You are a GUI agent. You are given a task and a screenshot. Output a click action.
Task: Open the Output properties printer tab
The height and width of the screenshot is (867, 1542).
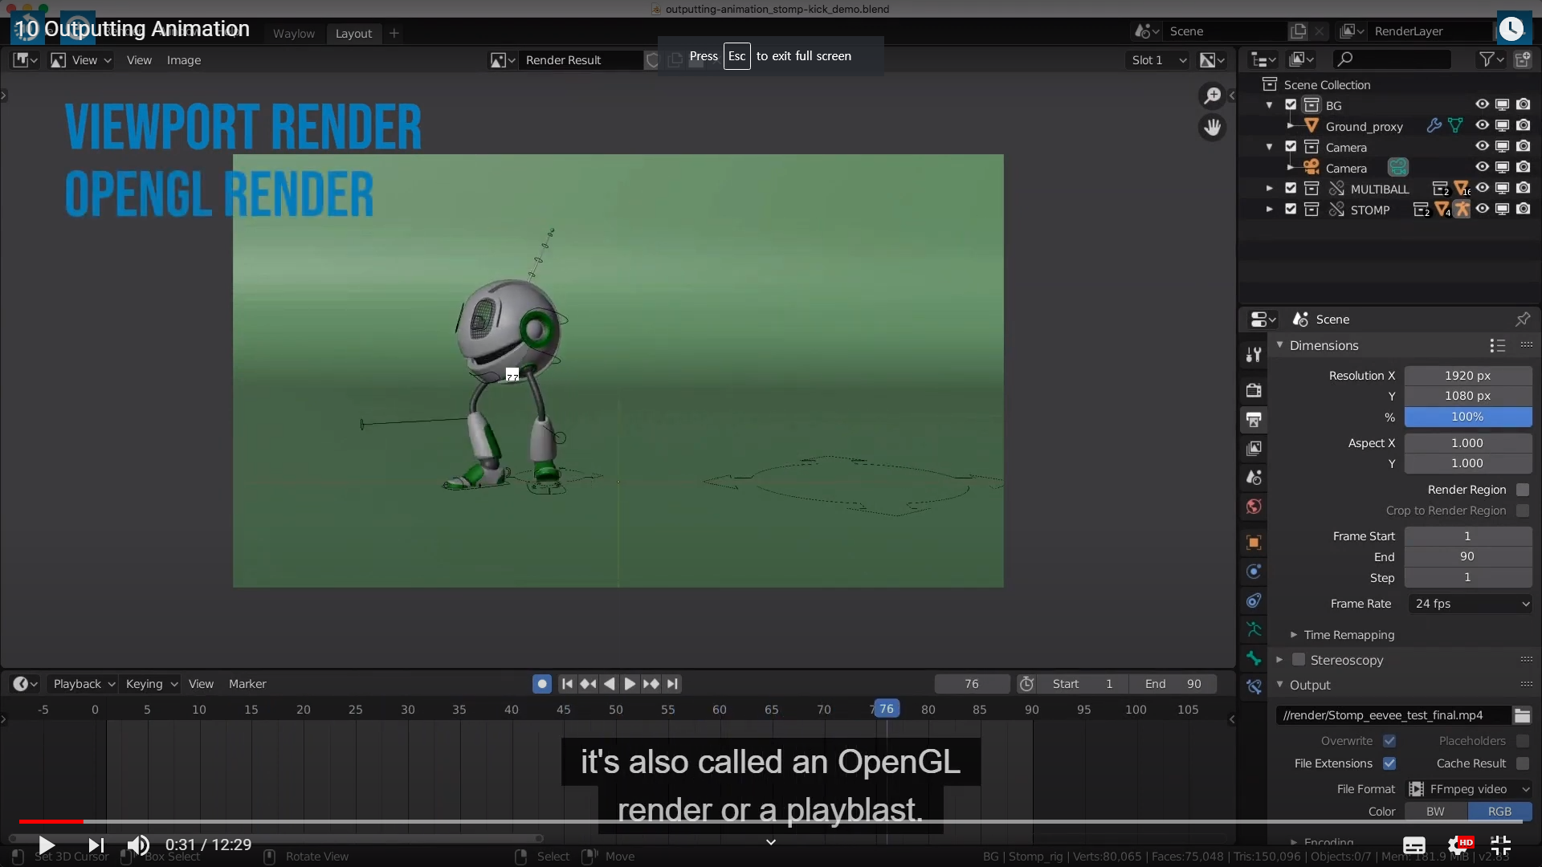[1254, 419]
